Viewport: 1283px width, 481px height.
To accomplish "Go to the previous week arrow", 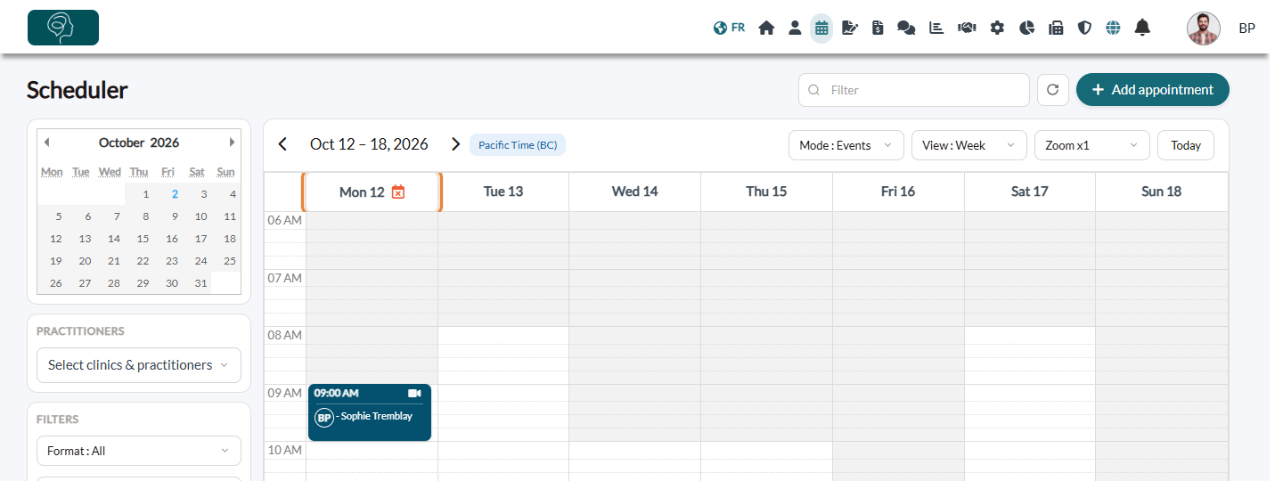I will point(282,144).
